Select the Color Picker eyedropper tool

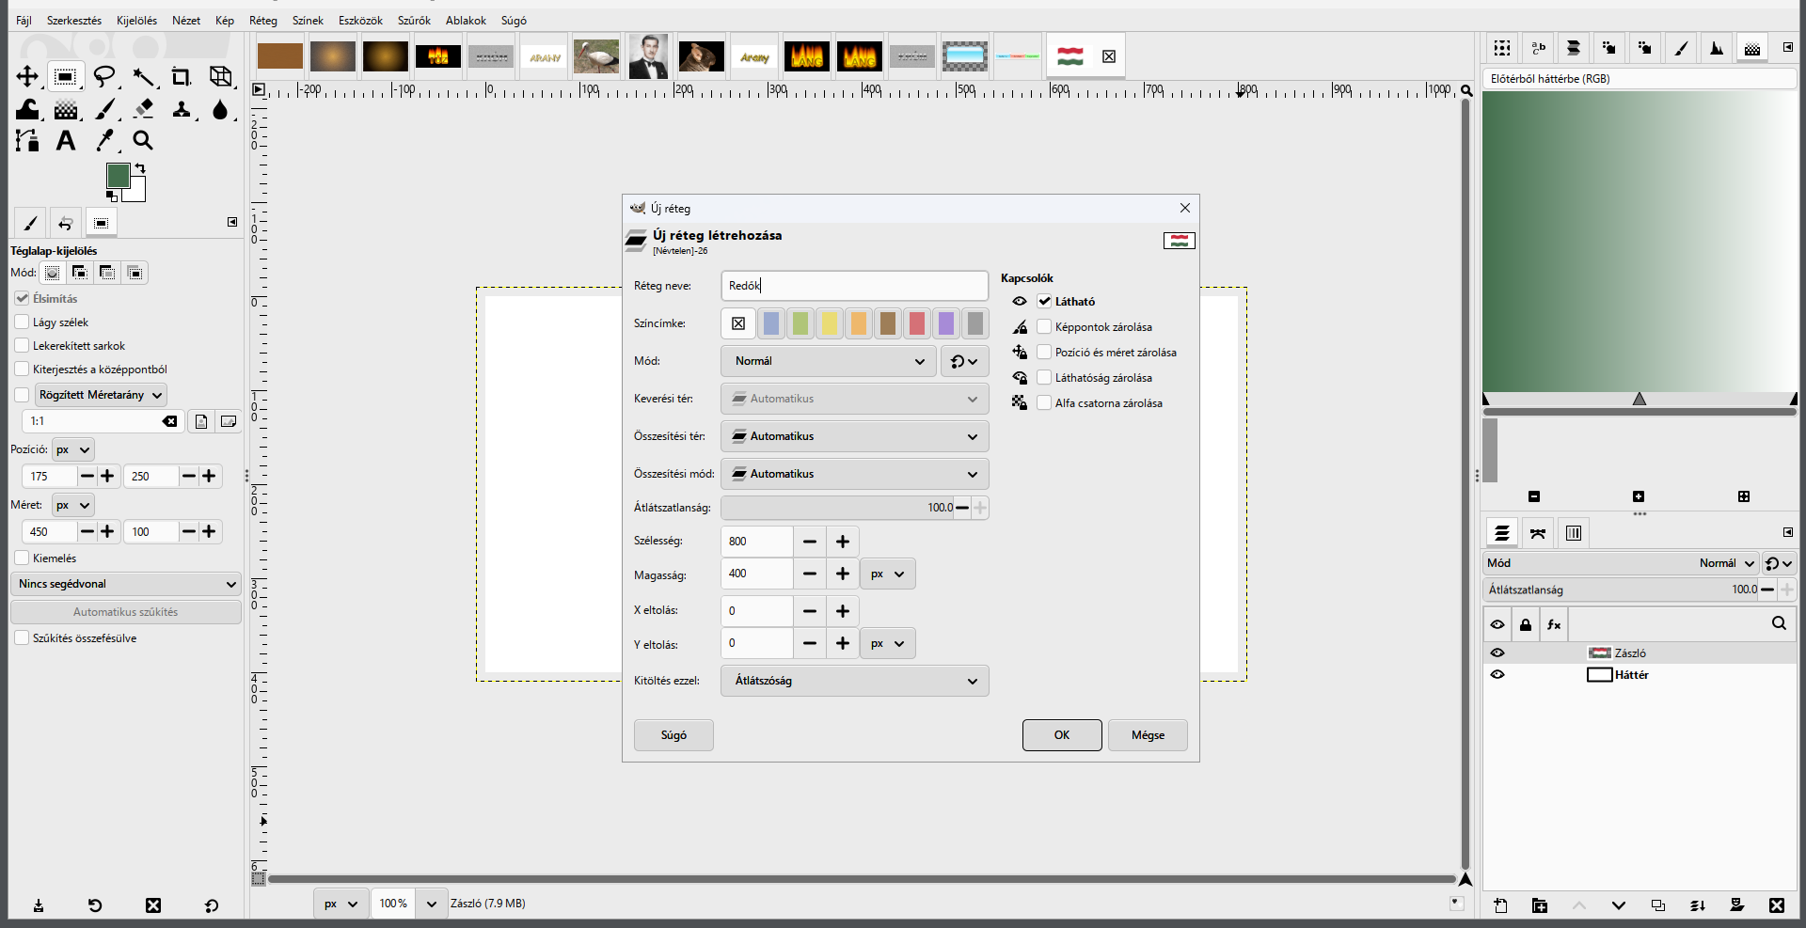105,140
